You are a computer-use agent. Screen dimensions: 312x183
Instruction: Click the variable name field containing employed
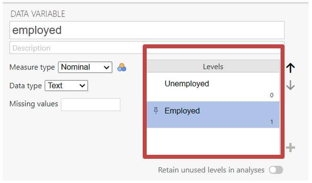[147, 30]
